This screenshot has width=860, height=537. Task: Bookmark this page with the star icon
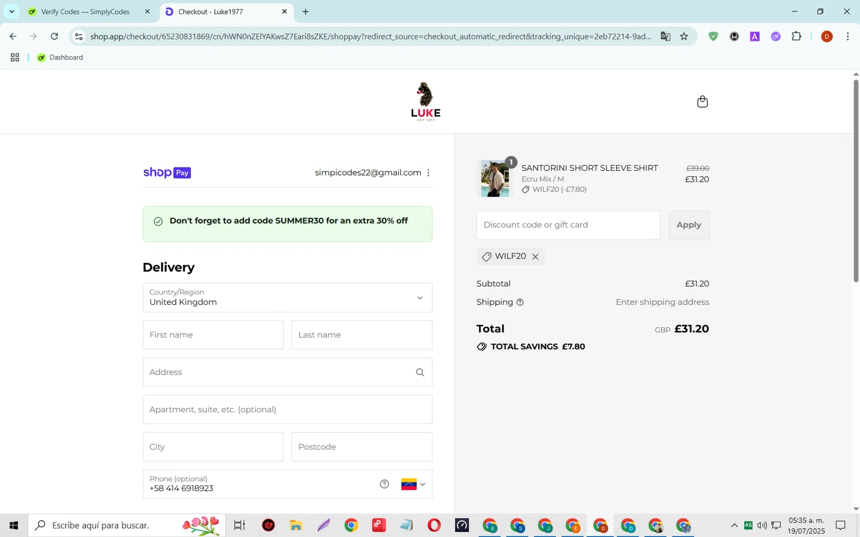[x=684, y=37]
